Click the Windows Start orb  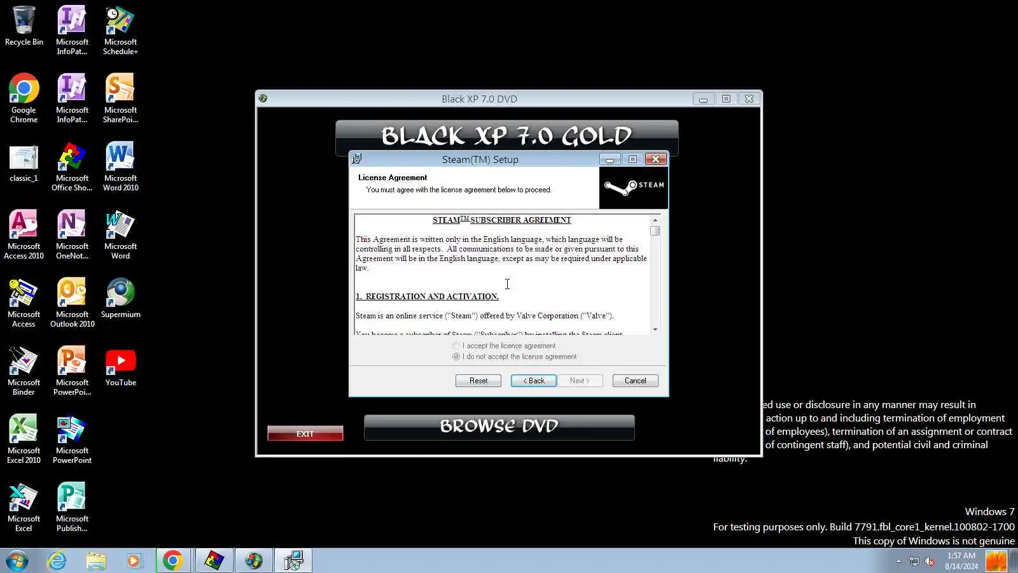coord(17,561)
